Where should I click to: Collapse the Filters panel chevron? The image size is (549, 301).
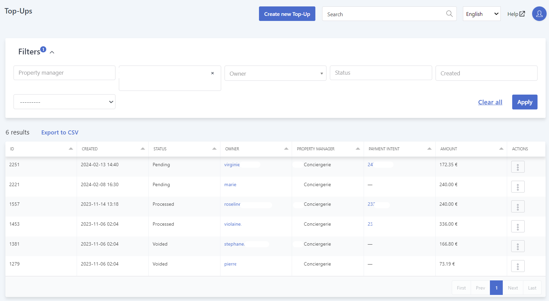tap(52, 52)
